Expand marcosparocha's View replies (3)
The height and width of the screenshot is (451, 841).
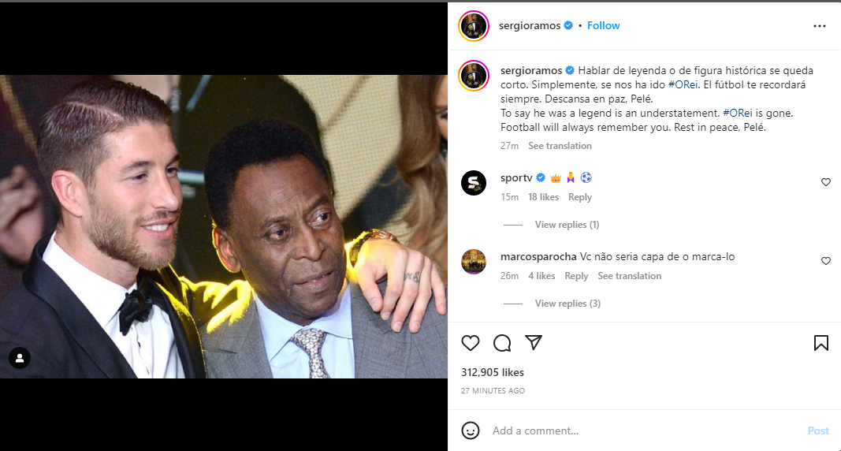tap(567, 304)
